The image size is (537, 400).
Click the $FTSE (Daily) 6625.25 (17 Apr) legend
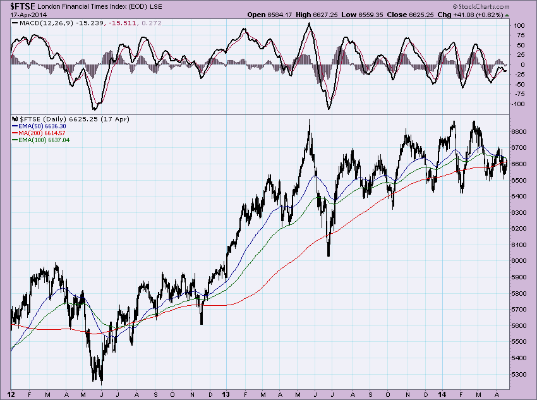point(75,119)
